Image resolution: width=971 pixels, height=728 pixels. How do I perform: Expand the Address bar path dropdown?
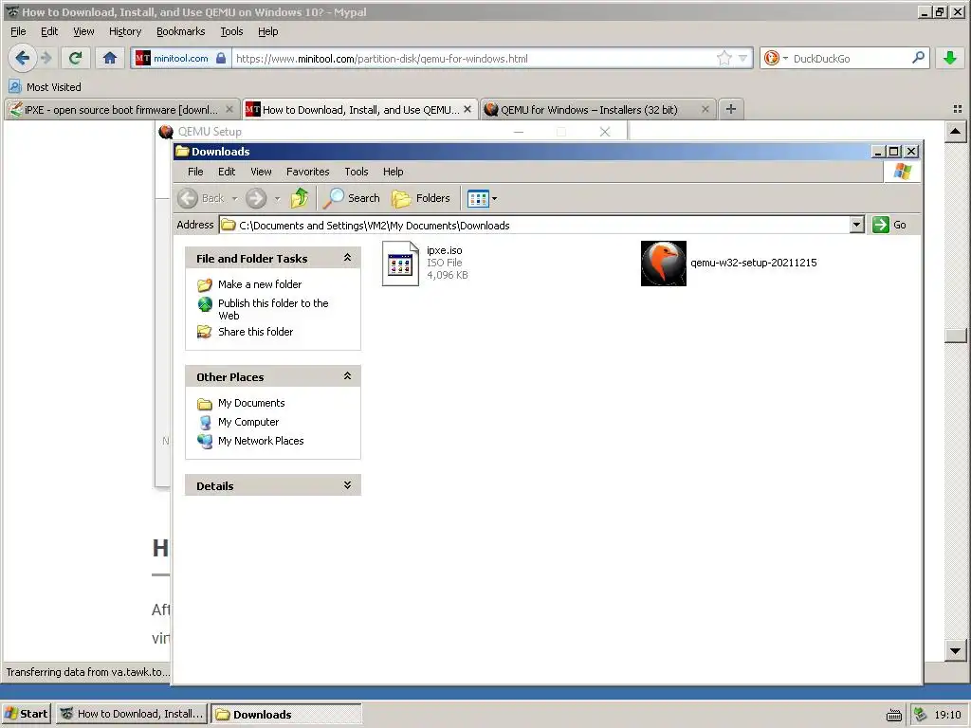tap(856, 225)
